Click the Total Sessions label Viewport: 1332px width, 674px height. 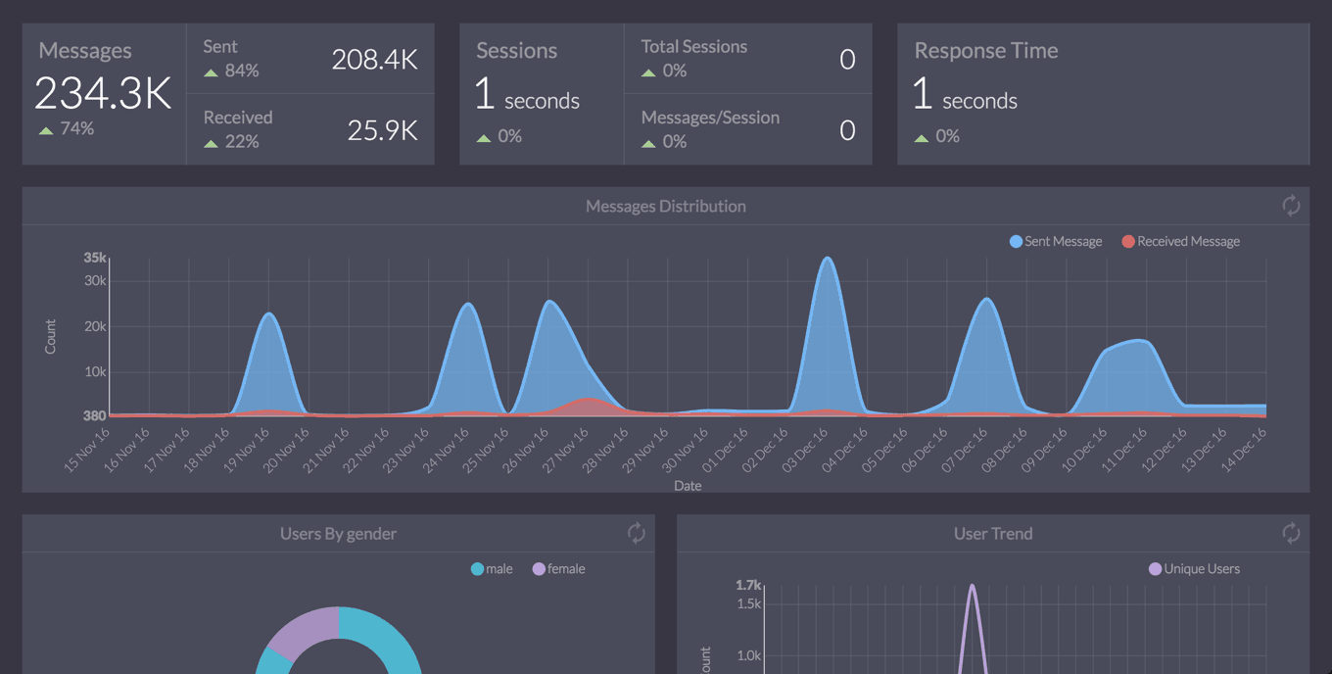(x=693, y=46)
